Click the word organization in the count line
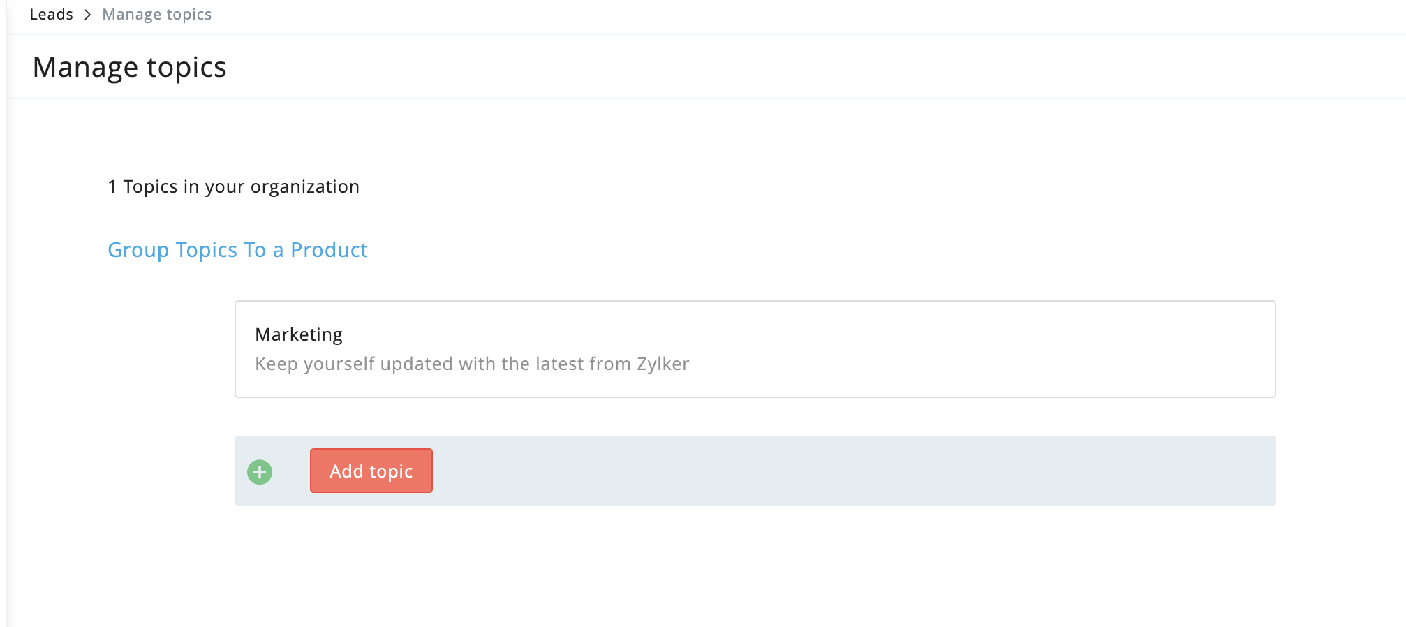This screenshot has height=627, width=1406. 304,186
